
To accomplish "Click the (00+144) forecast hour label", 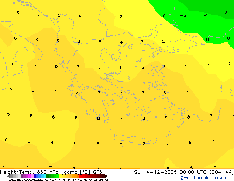I will (x=221, y=172).
